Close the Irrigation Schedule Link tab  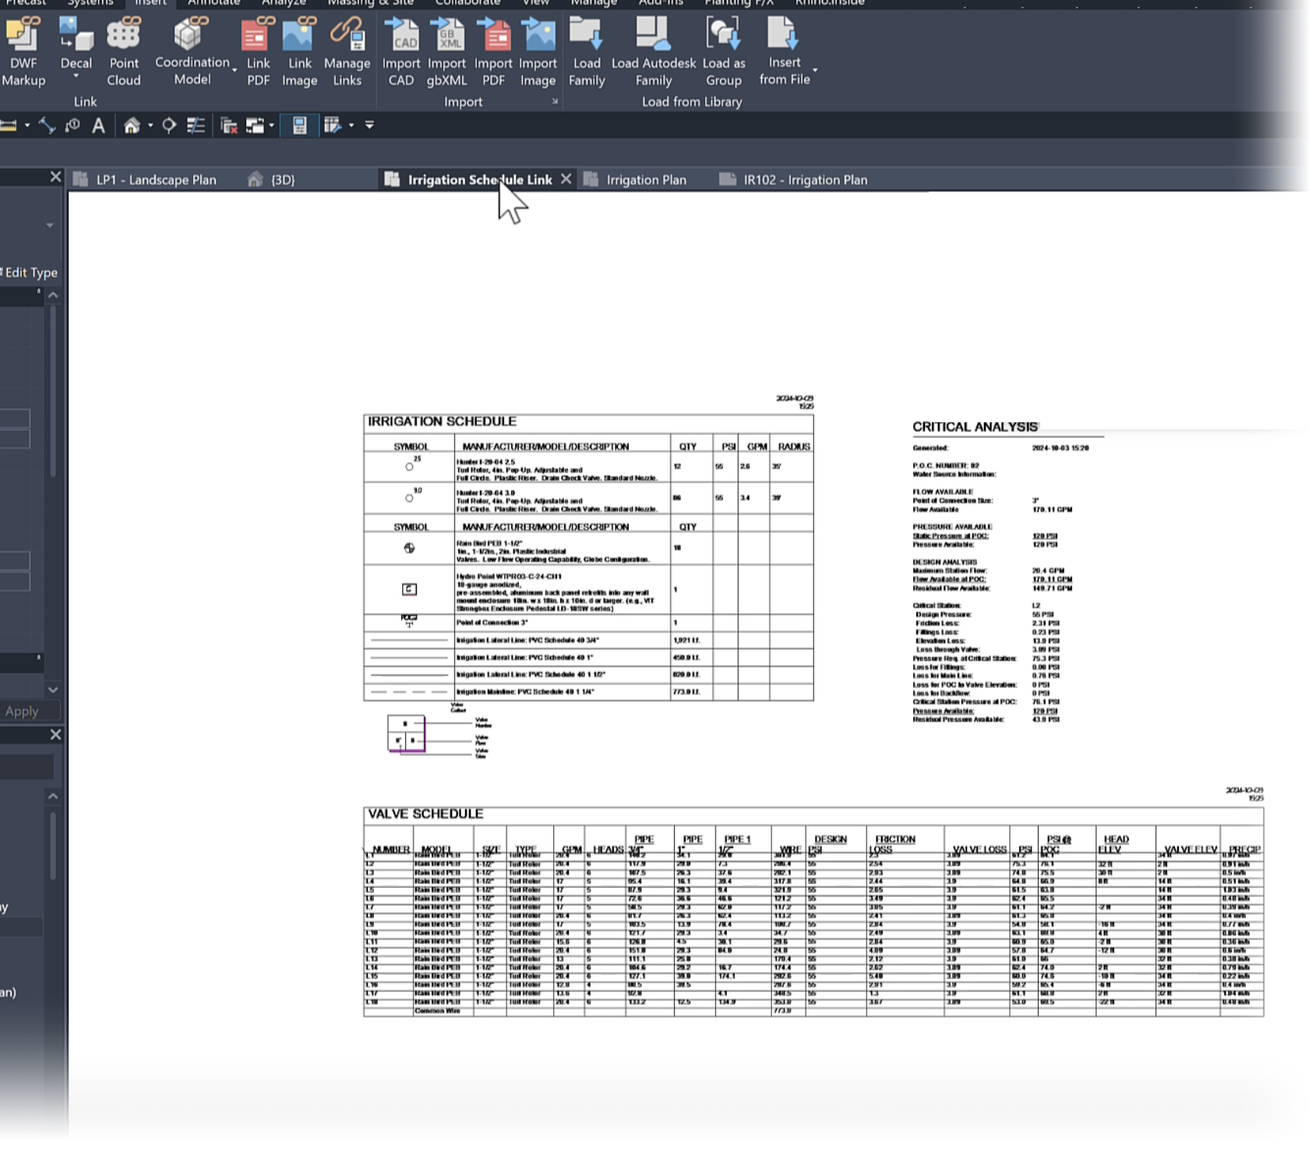tap(566, 179)
